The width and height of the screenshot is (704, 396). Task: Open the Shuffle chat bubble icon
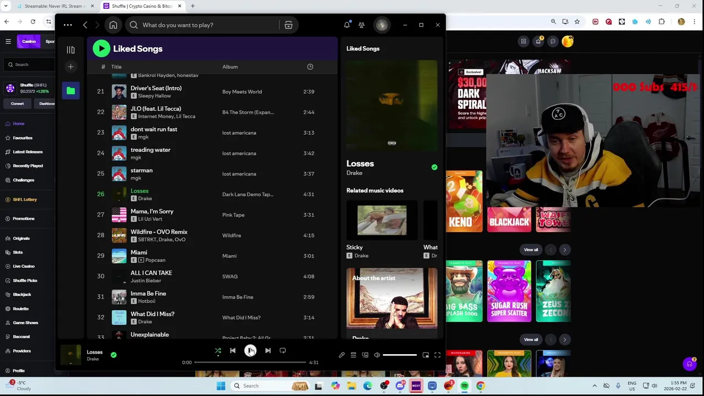click(x=553, y=41)
